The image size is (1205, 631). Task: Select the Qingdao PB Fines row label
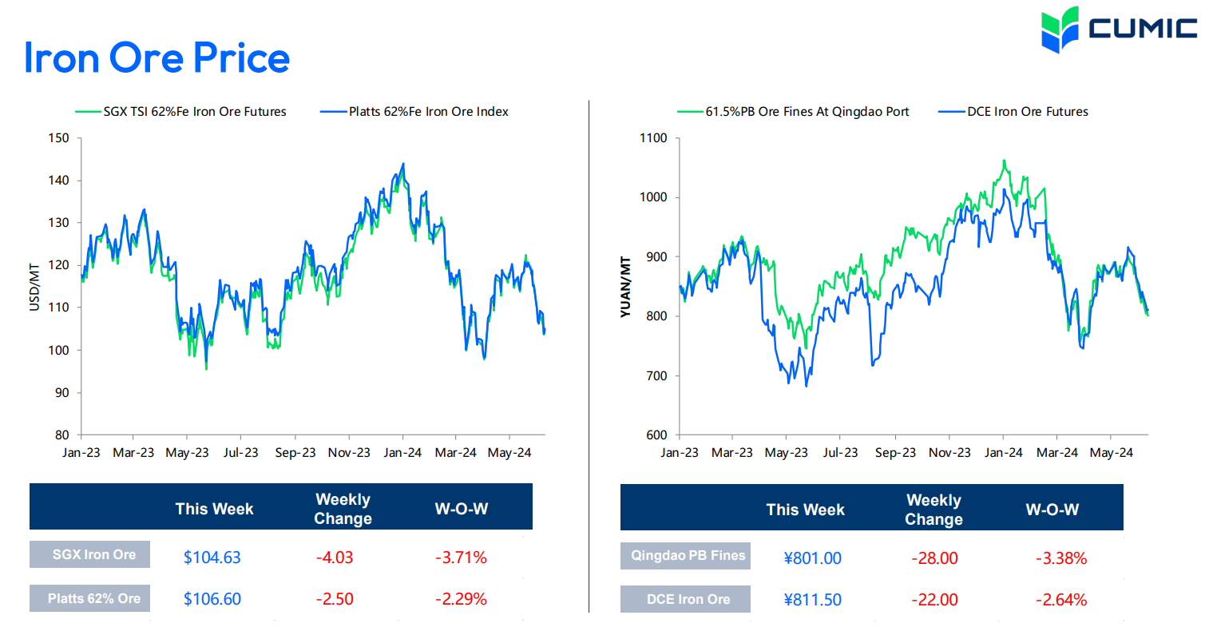click(685, 555)
